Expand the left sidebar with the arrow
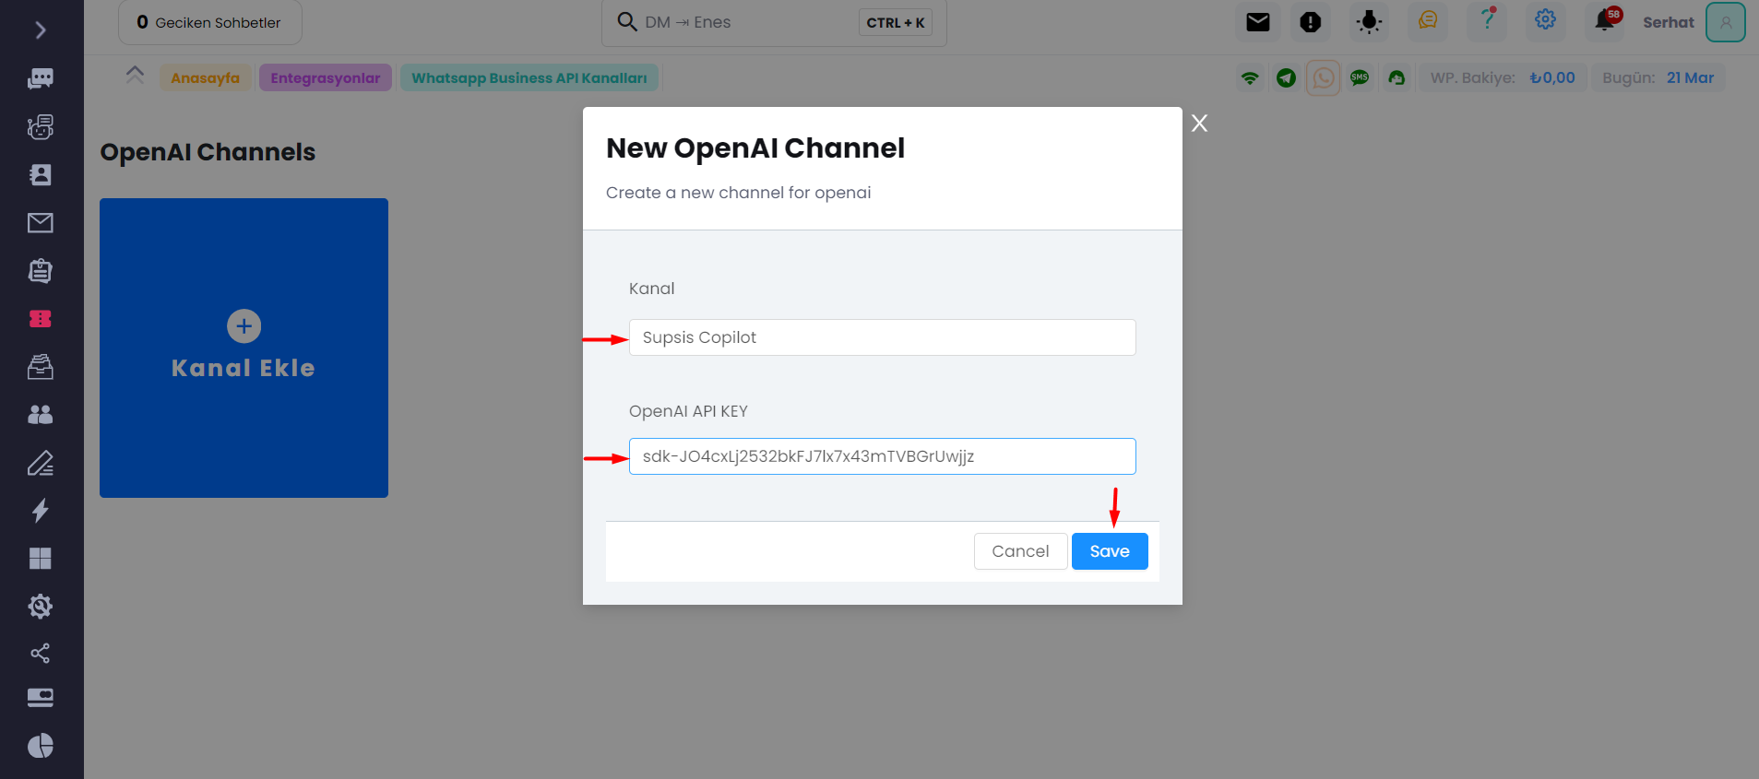1759x779 pixels. point(41,30)
